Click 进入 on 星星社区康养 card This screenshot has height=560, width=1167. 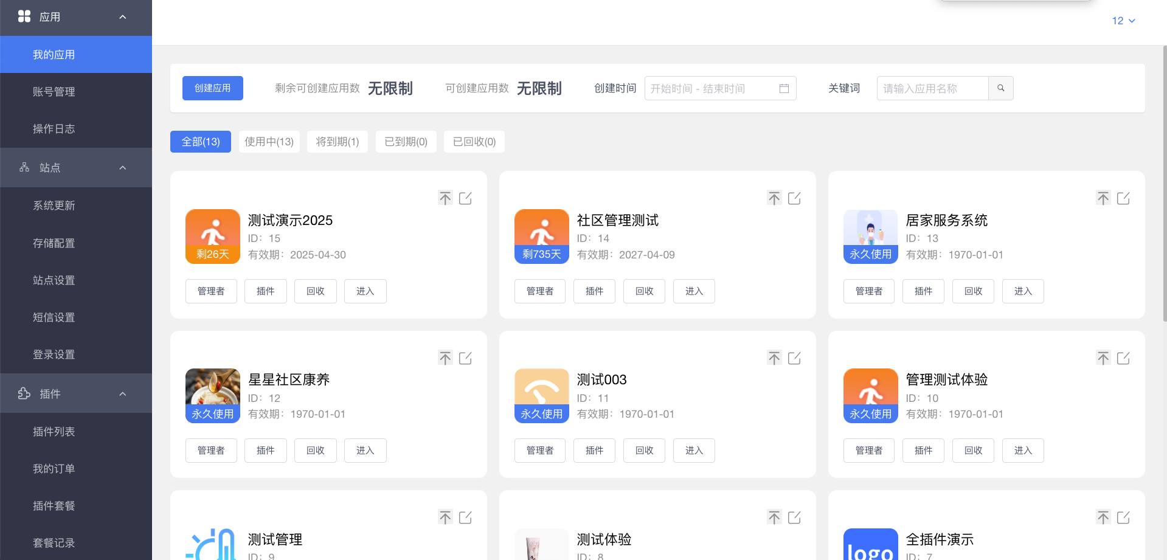(365, 451)
